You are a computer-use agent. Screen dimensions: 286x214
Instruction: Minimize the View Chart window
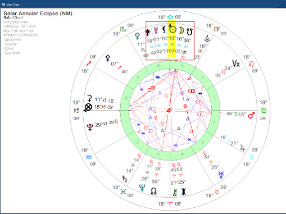click(282, 4)
